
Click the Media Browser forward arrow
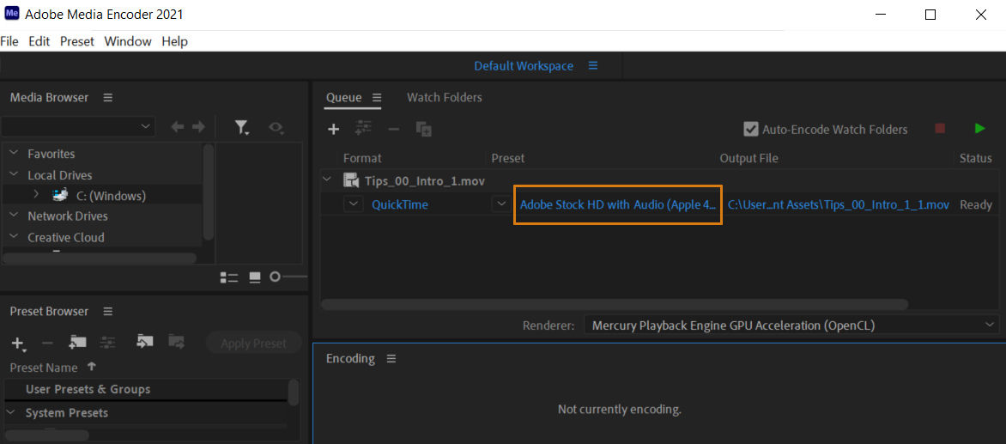click(199, 128)
